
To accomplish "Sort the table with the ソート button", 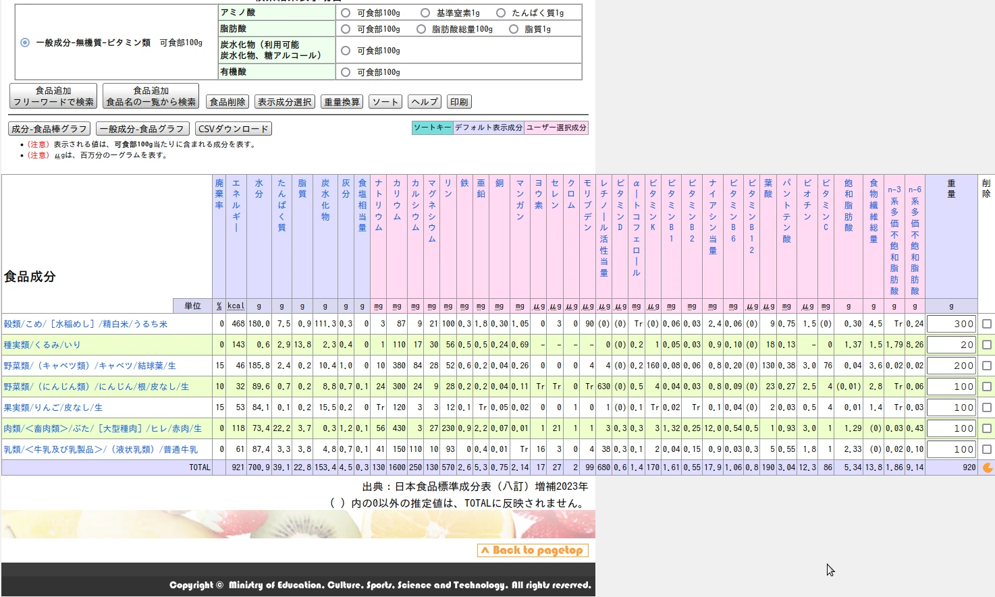I will point(385,101).
